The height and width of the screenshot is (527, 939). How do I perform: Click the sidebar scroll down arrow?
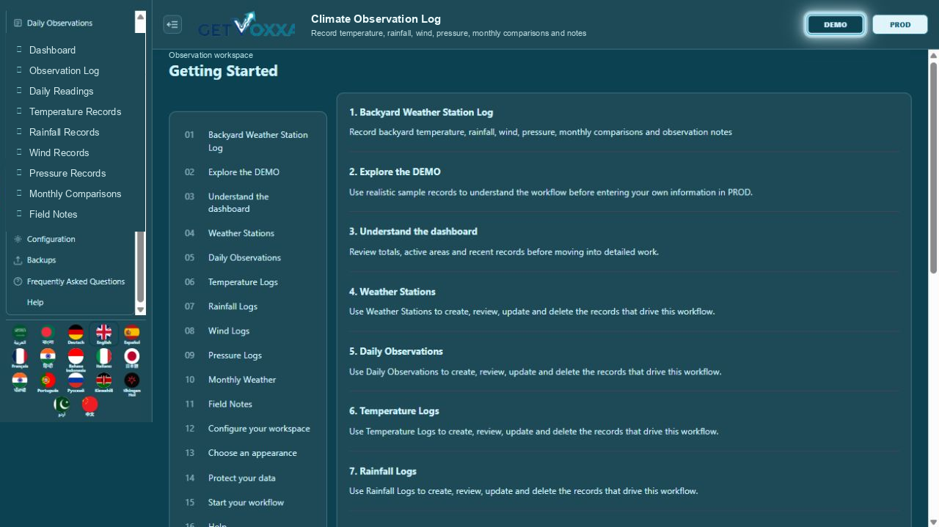[141, 310]
